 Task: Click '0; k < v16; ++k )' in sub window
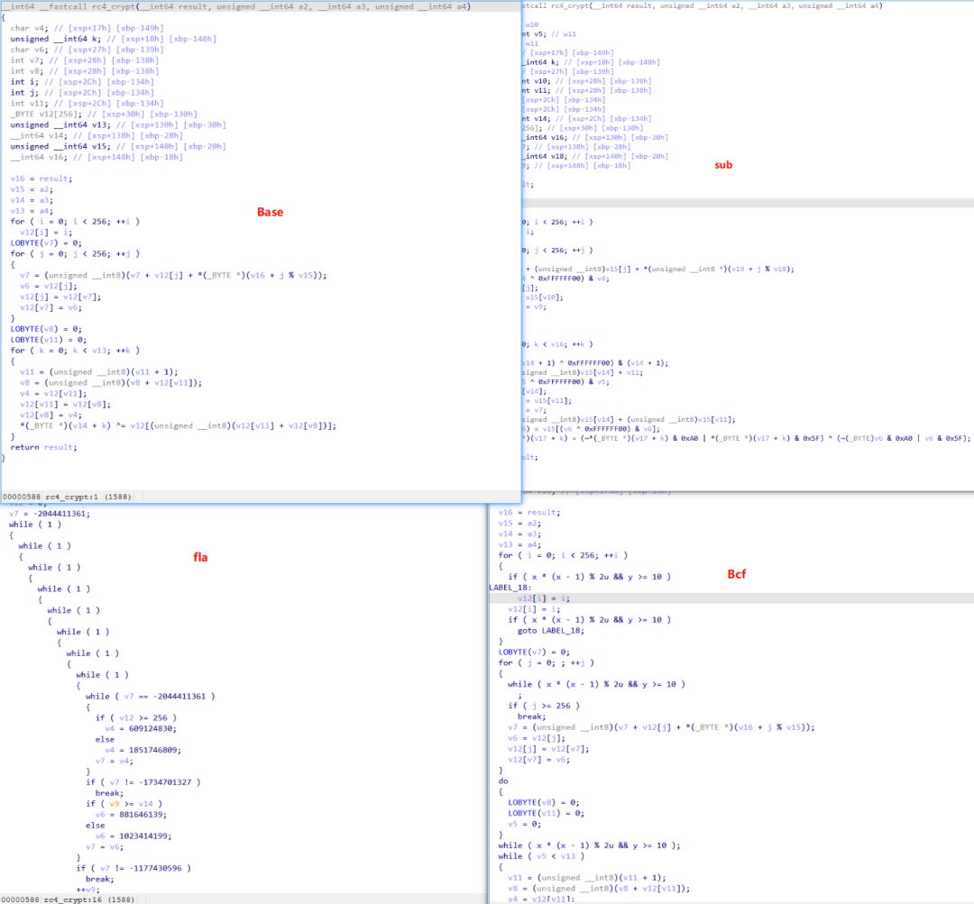[x=557, y=344]
